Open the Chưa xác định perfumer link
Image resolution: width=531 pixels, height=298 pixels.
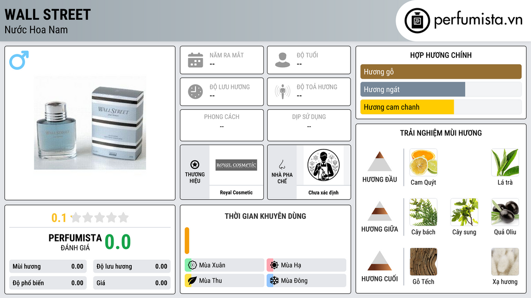324,192
